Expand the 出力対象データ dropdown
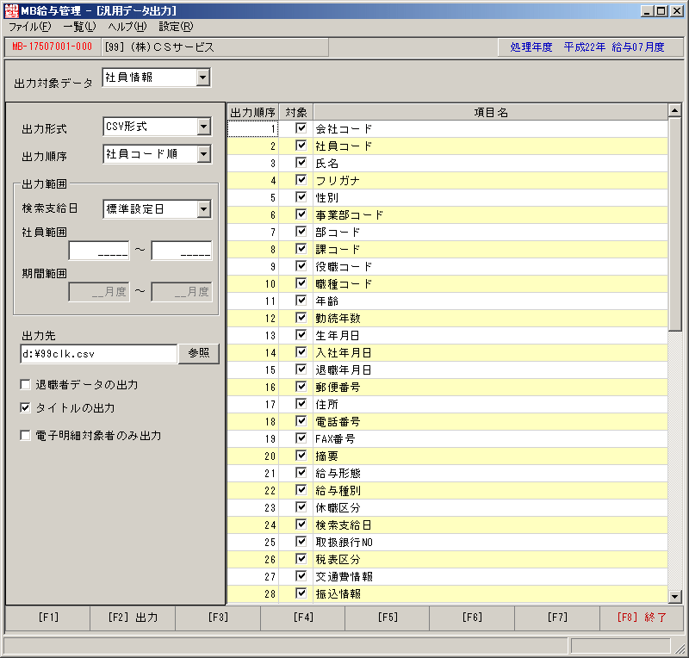Screen dimensions: 689x658 coord(202,78)
